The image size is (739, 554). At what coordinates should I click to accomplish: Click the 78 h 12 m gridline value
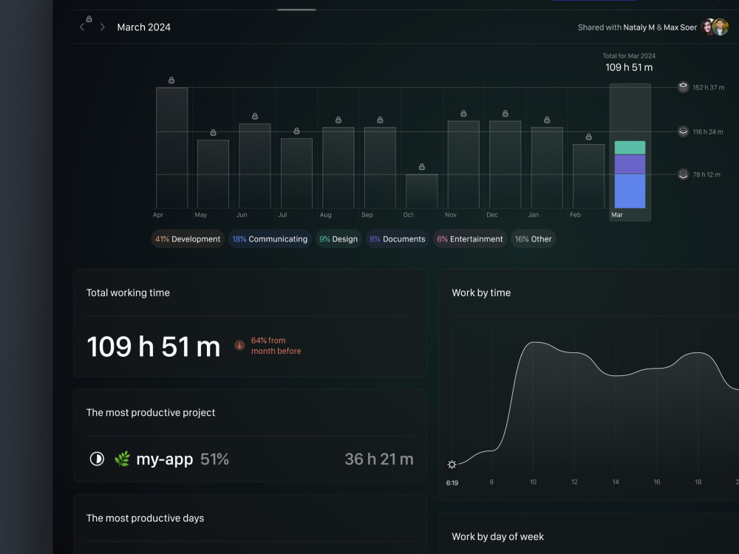(x=706, y=175)
